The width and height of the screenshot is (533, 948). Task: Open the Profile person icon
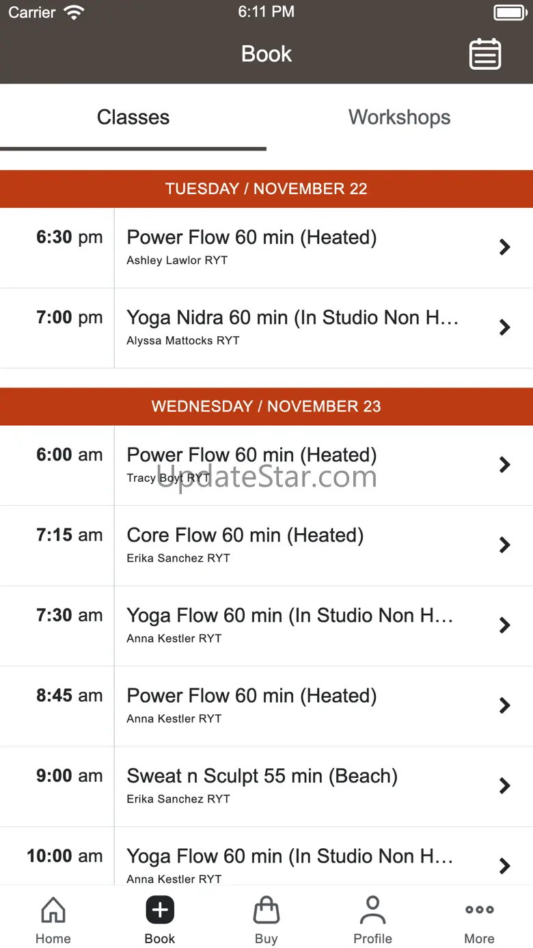point(372,910)
